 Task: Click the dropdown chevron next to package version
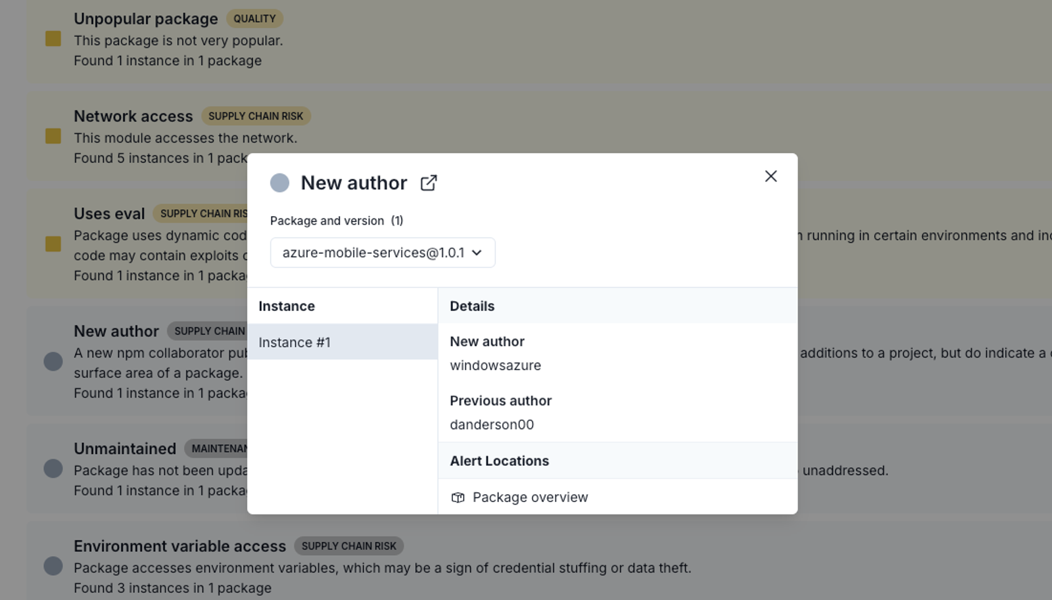point(477,253)
